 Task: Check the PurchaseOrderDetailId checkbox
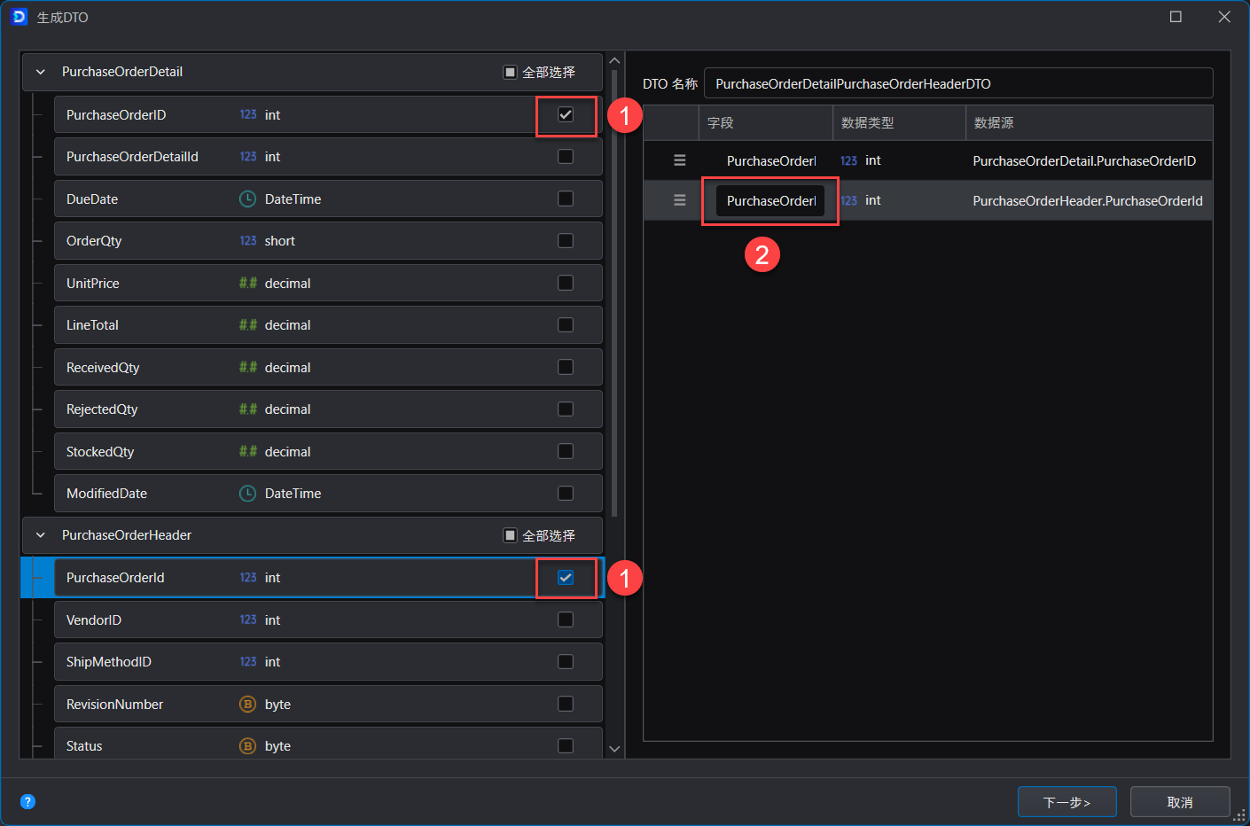coord(566,157)
